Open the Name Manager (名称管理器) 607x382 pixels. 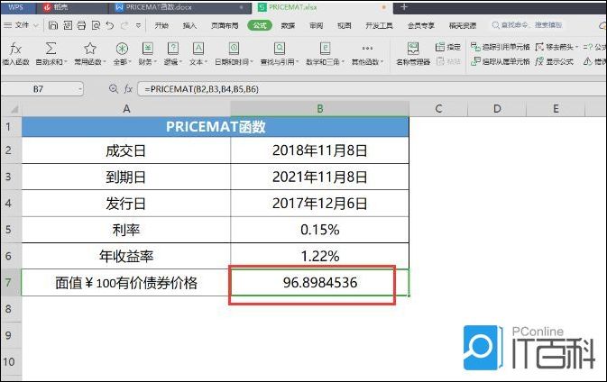tap(413, 53)
